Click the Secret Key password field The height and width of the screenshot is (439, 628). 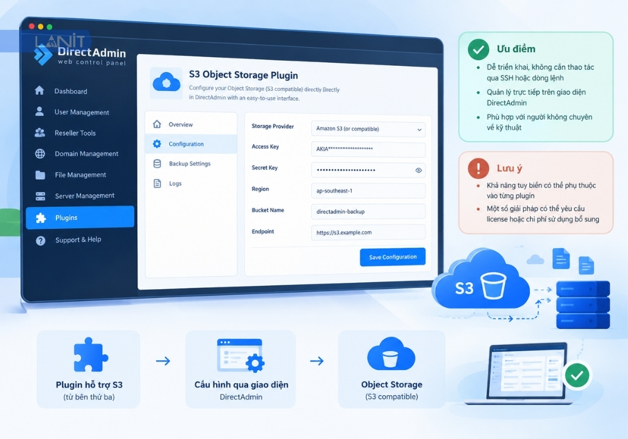pos(368,171)
